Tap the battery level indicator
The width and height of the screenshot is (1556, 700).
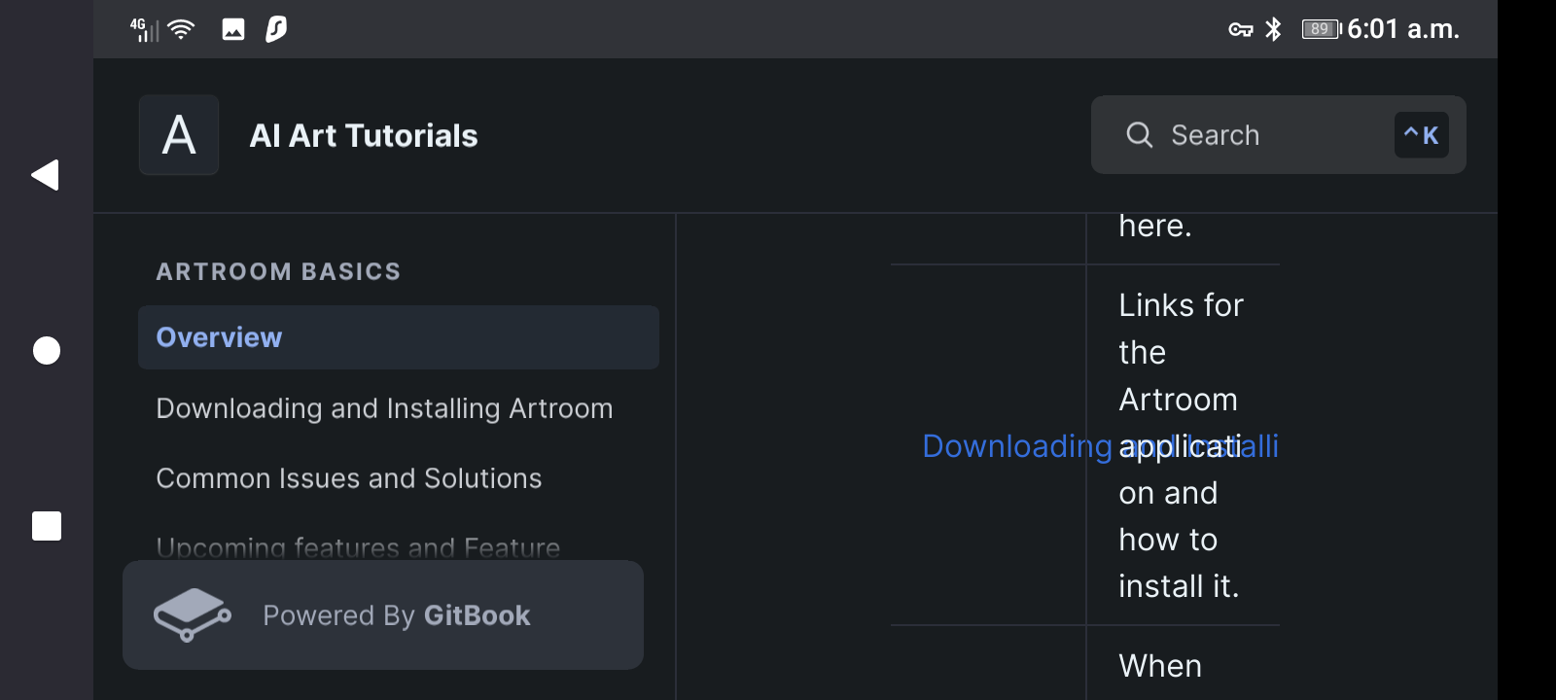click(1322, 29)
